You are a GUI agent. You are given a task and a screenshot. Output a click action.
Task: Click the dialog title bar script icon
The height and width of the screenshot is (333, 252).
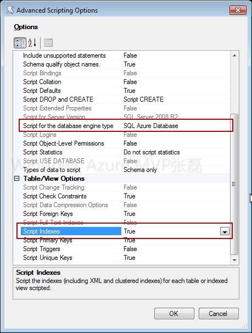coord(10,10)
